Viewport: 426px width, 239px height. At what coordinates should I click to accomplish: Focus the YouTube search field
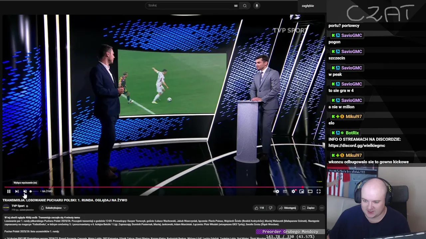point(190,5)
